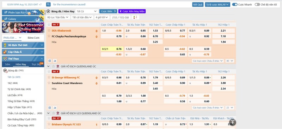Toggle Cược Nhanh quick bet switch
Screen dimensions: 282x129
[235, 5]
